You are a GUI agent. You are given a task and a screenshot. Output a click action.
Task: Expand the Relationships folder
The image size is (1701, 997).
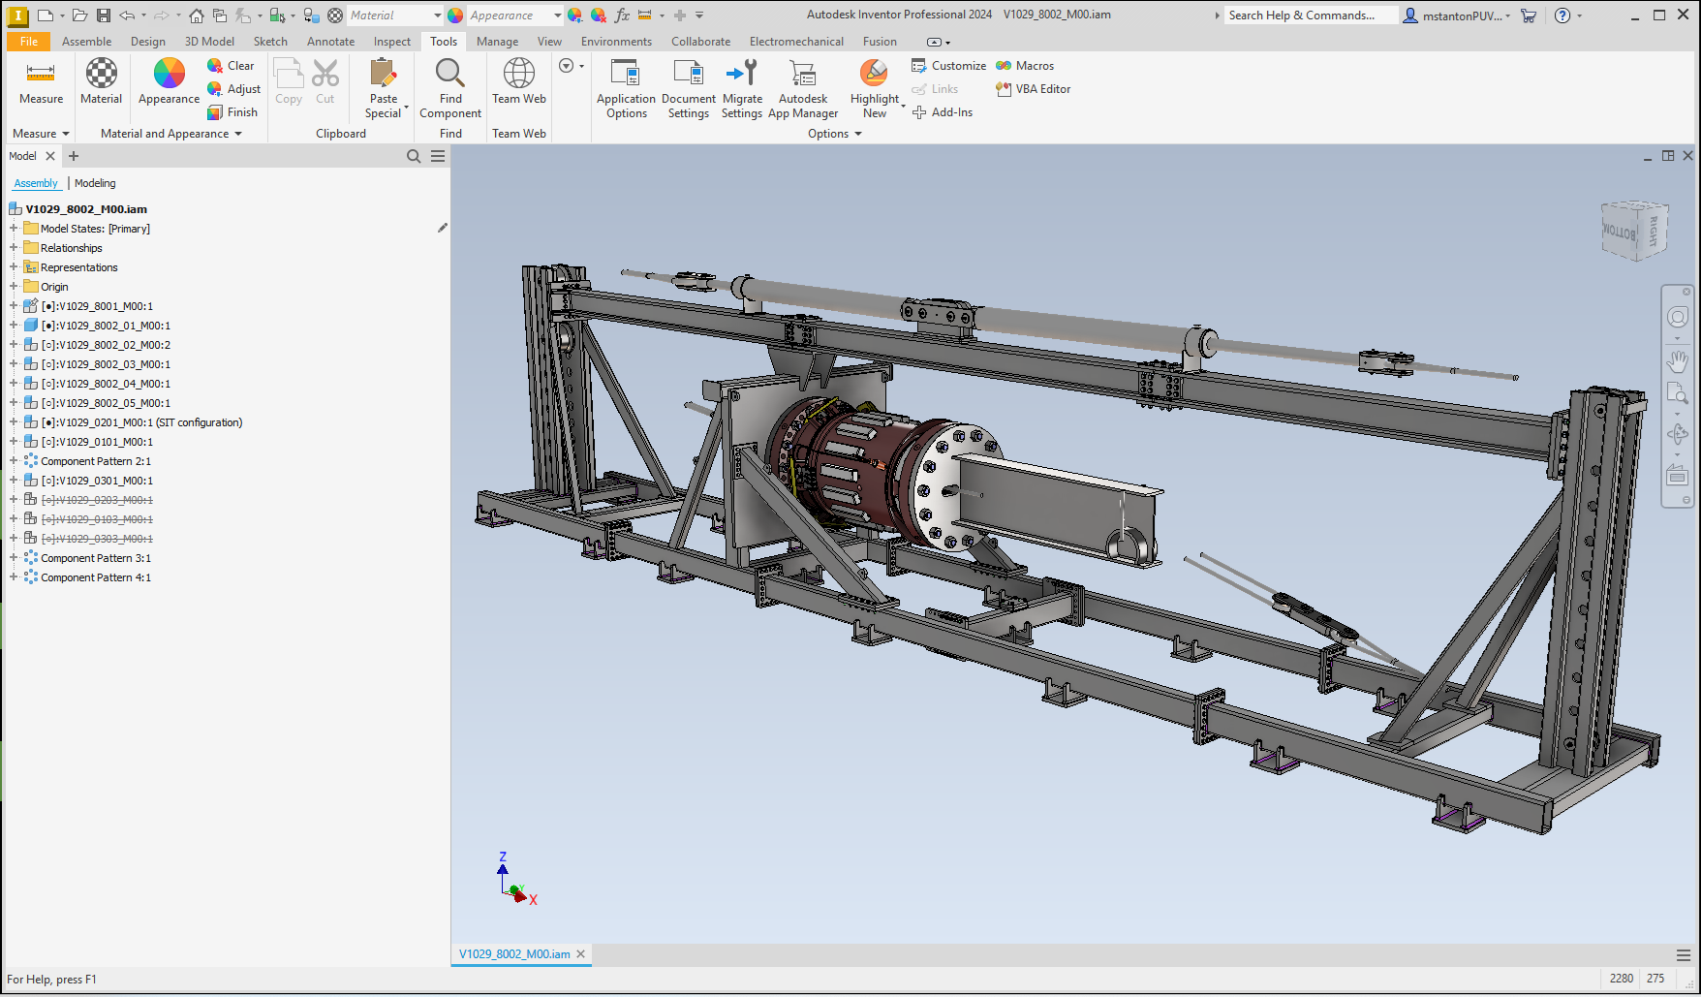click(x=14, y=248)
